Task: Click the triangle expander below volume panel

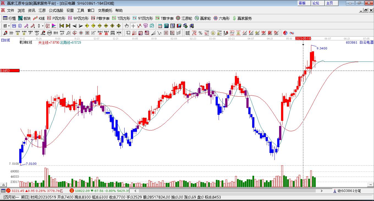Action: click(x=4, y=185)
